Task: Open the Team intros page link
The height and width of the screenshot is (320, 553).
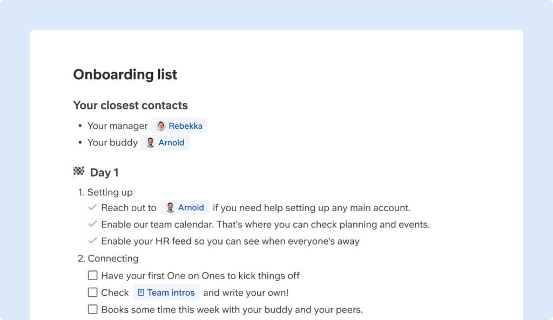Action: [171, 293]
